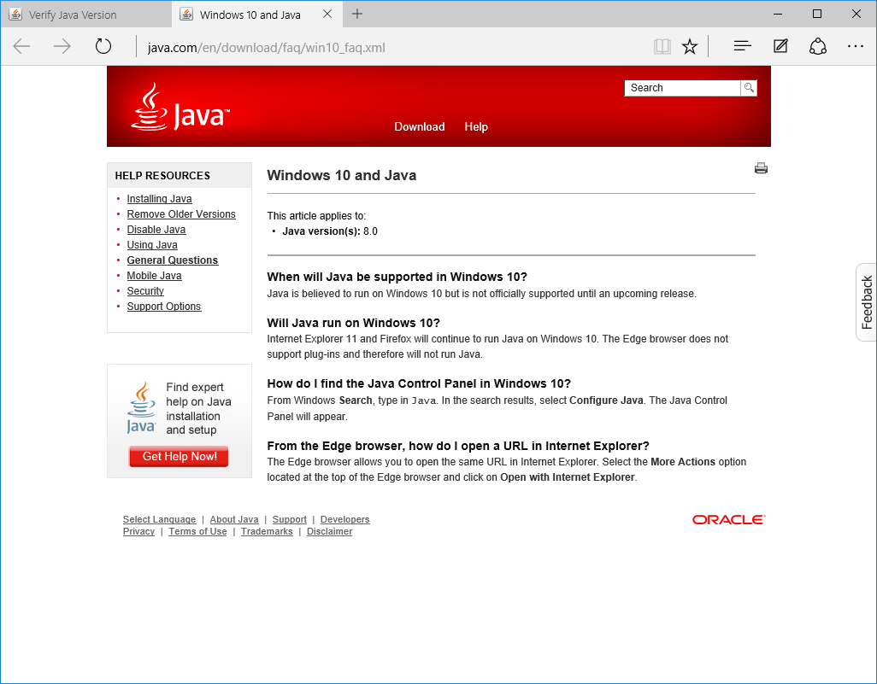
Task: Open the Feedback side panel
Action: pyautogui.click(x=865, y=302)
